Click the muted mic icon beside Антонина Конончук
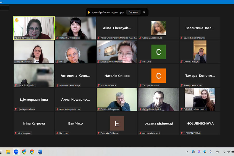234x156 pixels. click(57, 85)
